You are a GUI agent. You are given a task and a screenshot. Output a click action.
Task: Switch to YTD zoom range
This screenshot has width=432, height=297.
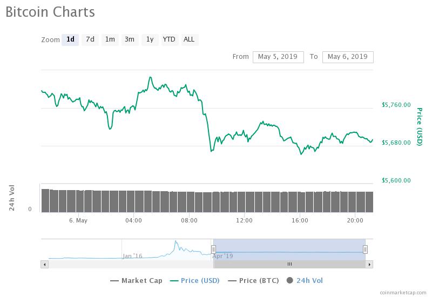click(x=169, y=39)
